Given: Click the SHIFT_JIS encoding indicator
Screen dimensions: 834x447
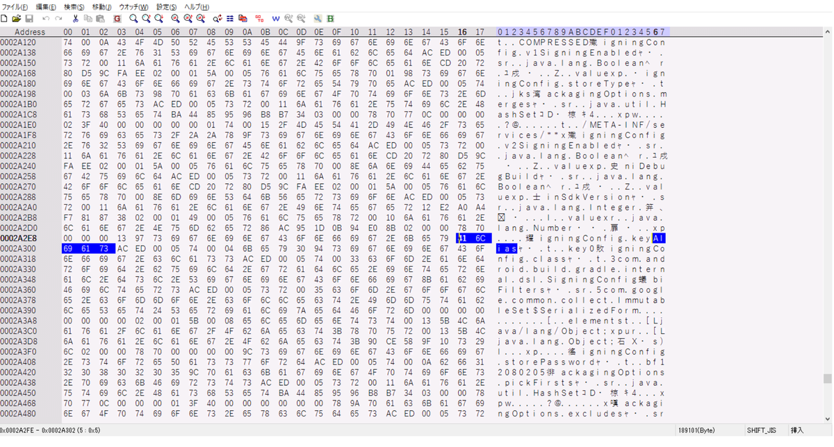Looking at the screenshot, I should [762, 431].
